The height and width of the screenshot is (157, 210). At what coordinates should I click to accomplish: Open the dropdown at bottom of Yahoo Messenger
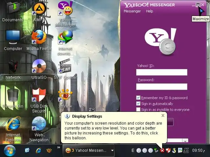(x=185, y=141)
